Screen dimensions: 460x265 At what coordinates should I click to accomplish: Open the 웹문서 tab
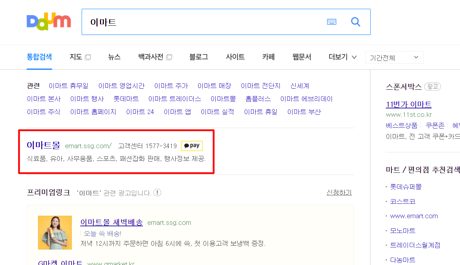302,57
